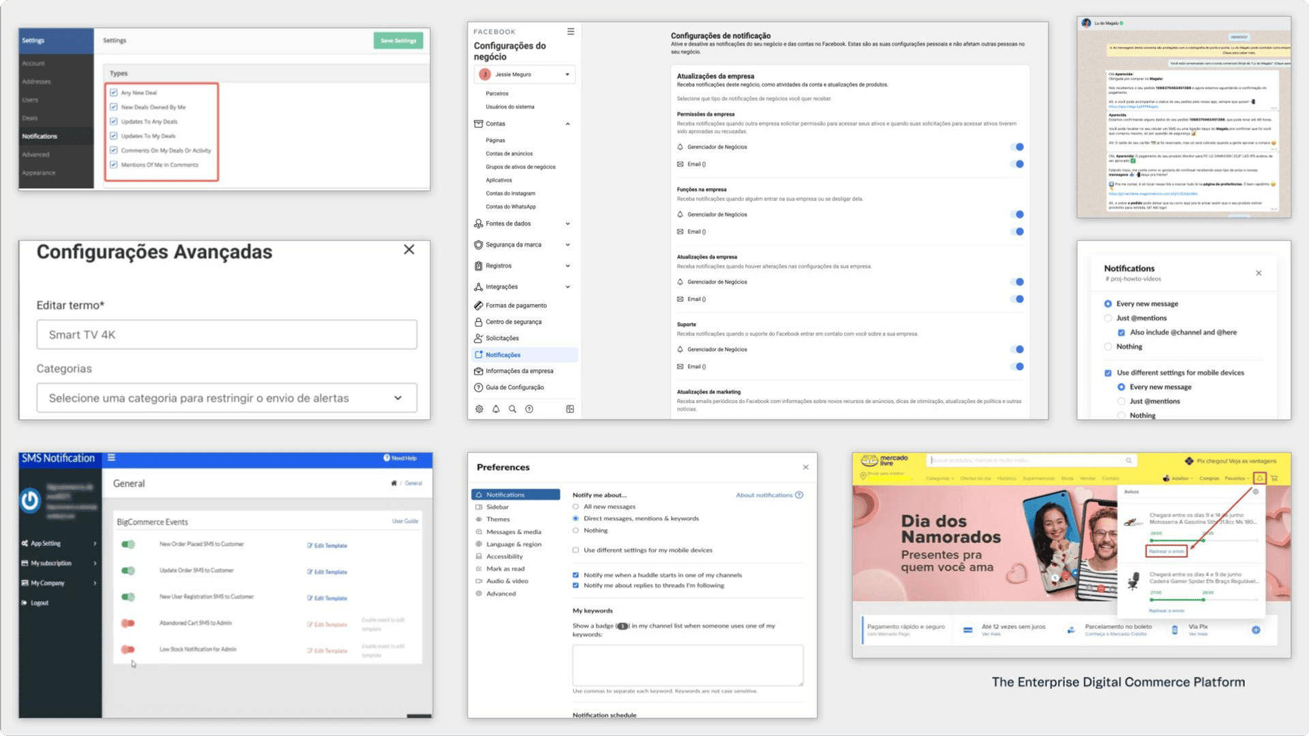Click the About notifications help icon
Image resolution: width=1309 pixels, height=736 pixels.
click(799, 495)
